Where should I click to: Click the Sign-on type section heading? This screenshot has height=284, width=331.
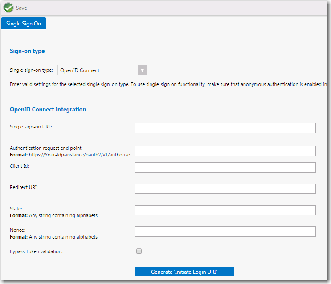27,51
